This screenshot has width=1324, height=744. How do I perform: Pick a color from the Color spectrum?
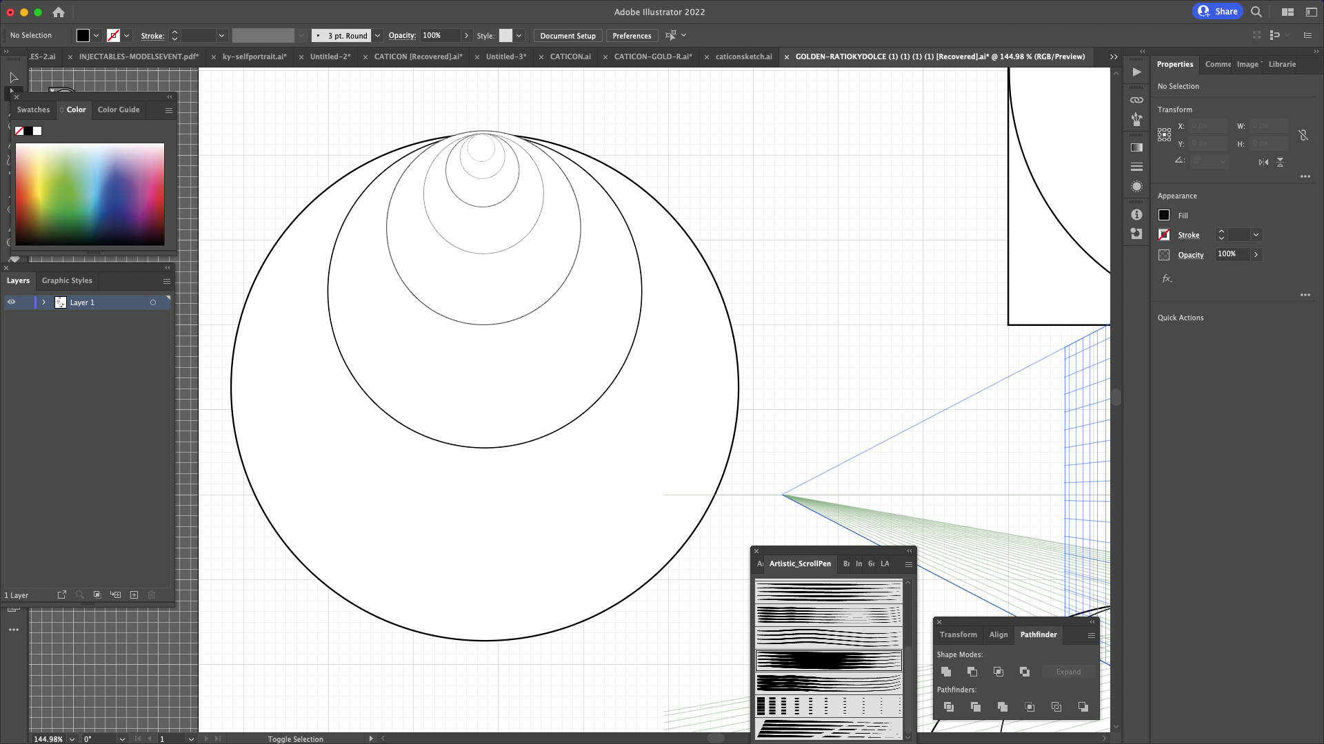(x=90, y=194)
